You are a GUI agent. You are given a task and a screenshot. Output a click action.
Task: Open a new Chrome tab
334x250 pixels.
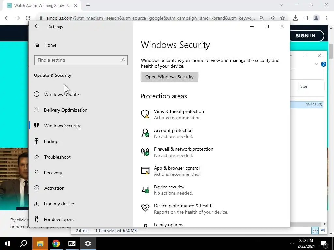click(x=88, y=6)
